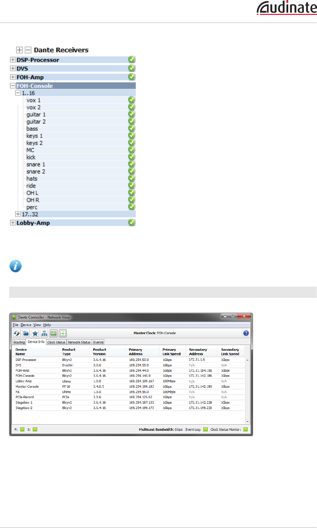Expand the DVS device
The width and height of the screenshot is (317, 528).
click(x=13, y=68)
